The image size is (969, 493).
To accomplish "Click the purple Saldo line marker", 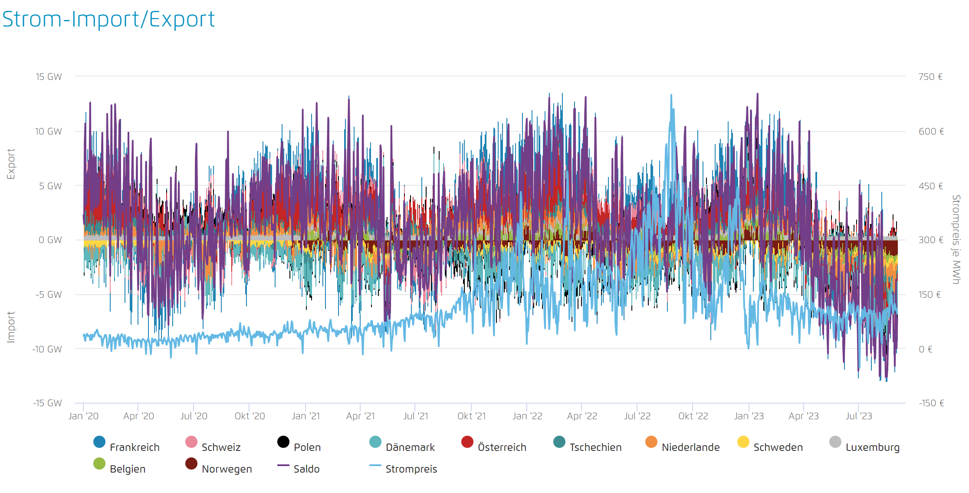I will [283, 465].
